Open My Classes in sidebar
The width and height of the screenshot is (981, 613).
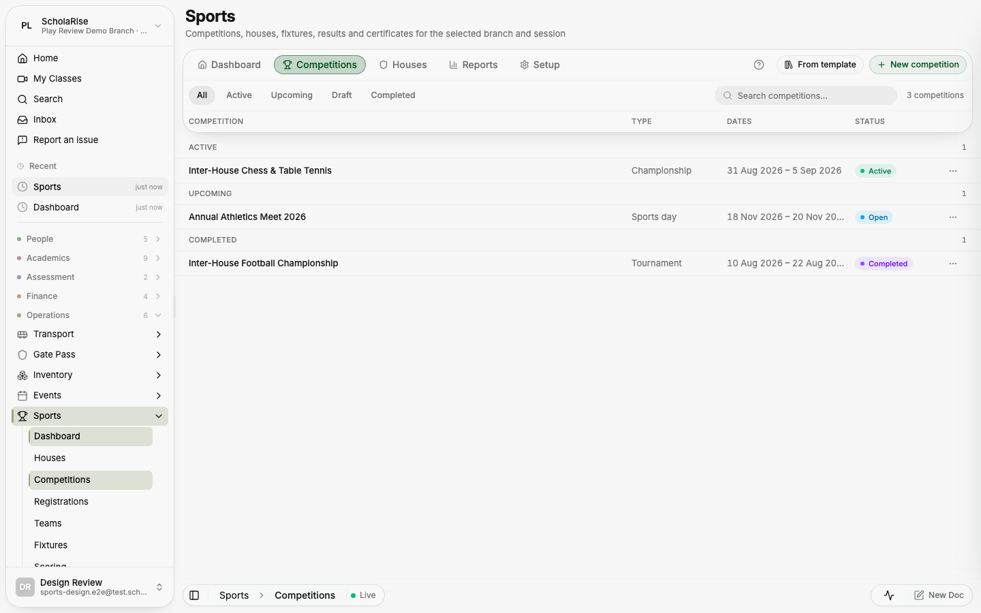90,78
